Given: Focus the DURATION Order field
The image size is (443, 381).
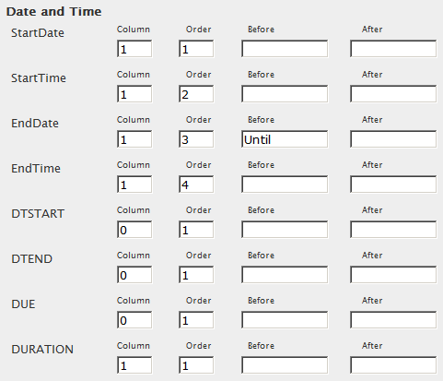Looking at the screenshot, I should [196, 365].
